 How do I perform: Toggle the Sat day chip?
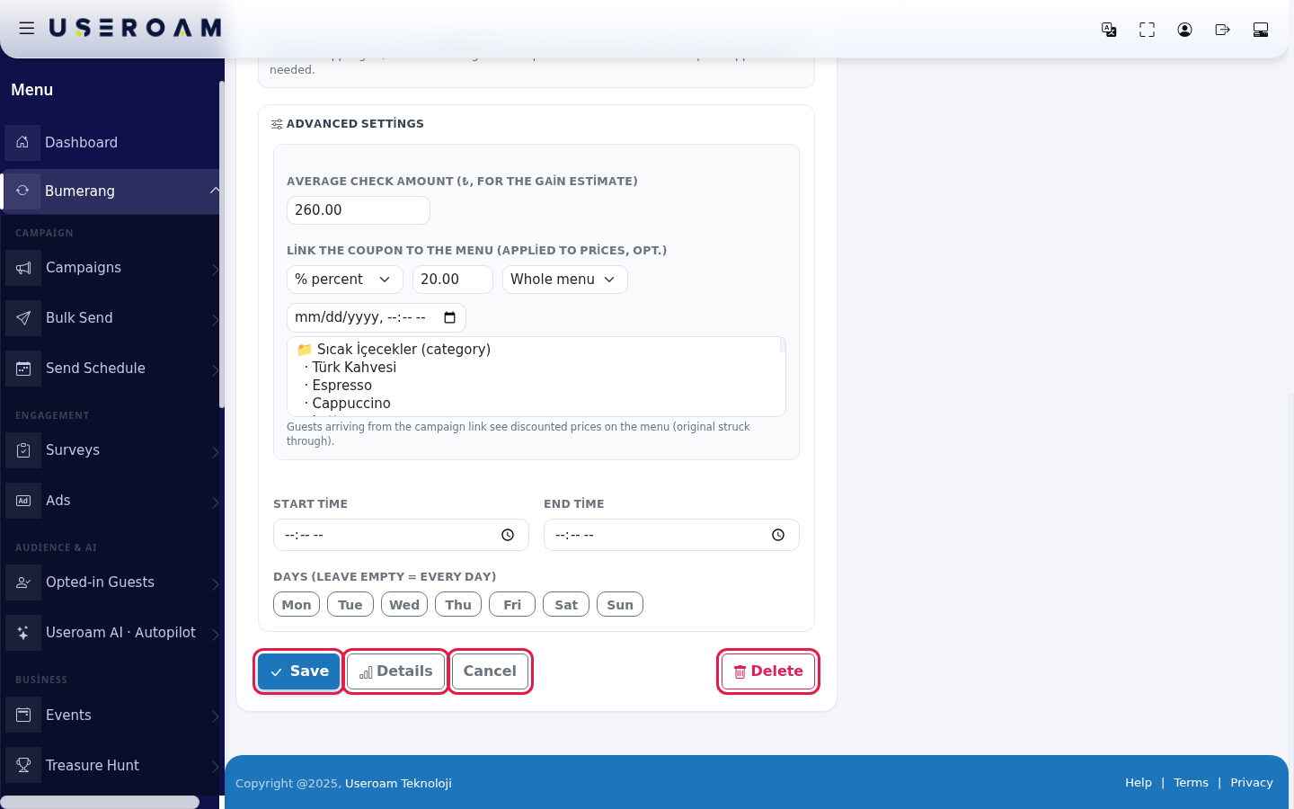click(566, 605)
